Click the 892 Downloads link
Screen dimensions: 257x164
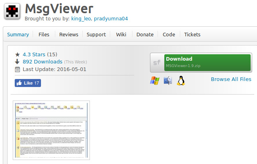(43, 61)
